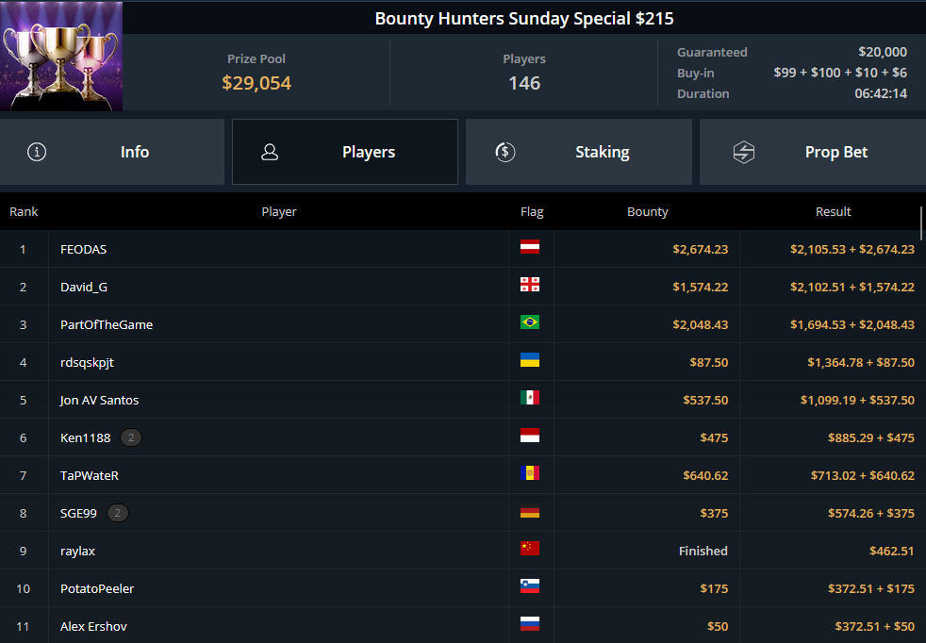The image size is (926, 643).
Task: Click Alex Ershov's bounty $50
Action: [x=718, y=626]
